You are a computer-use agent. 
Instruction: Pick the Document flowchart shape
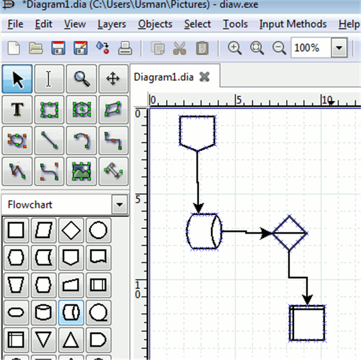(98, 258)
